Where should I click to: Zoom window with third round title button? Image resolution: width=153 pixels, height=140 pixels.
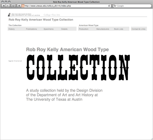(9, 2)
